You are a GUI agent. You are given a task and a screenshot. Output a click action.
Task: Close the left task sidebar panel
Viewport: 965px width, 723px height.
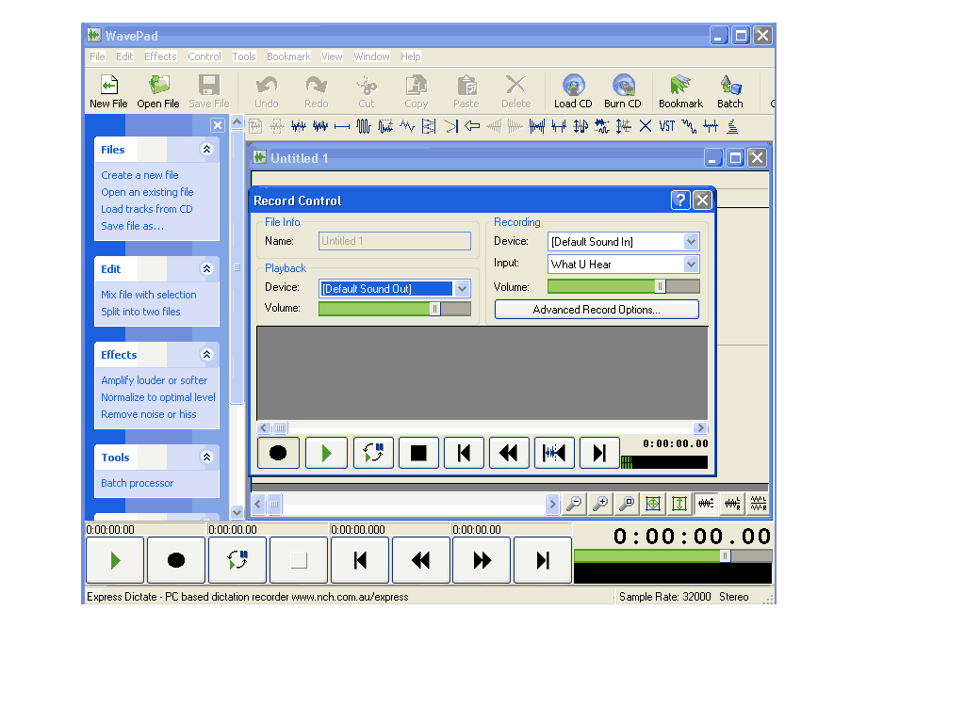[x=218, y=125]
